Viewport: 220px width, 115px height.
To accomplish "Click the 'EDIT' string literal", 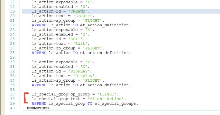I will [75, 39].
